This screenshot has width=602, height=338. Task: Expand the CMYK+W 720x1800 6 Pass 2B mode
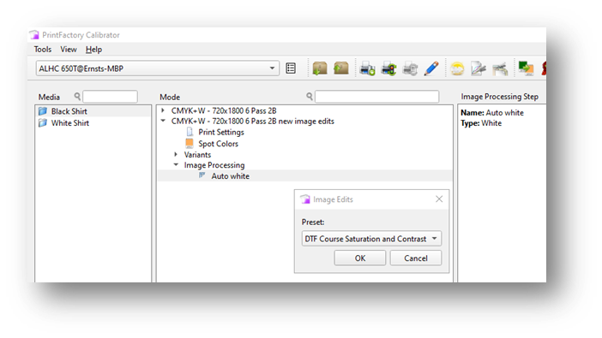pos(163,110)
